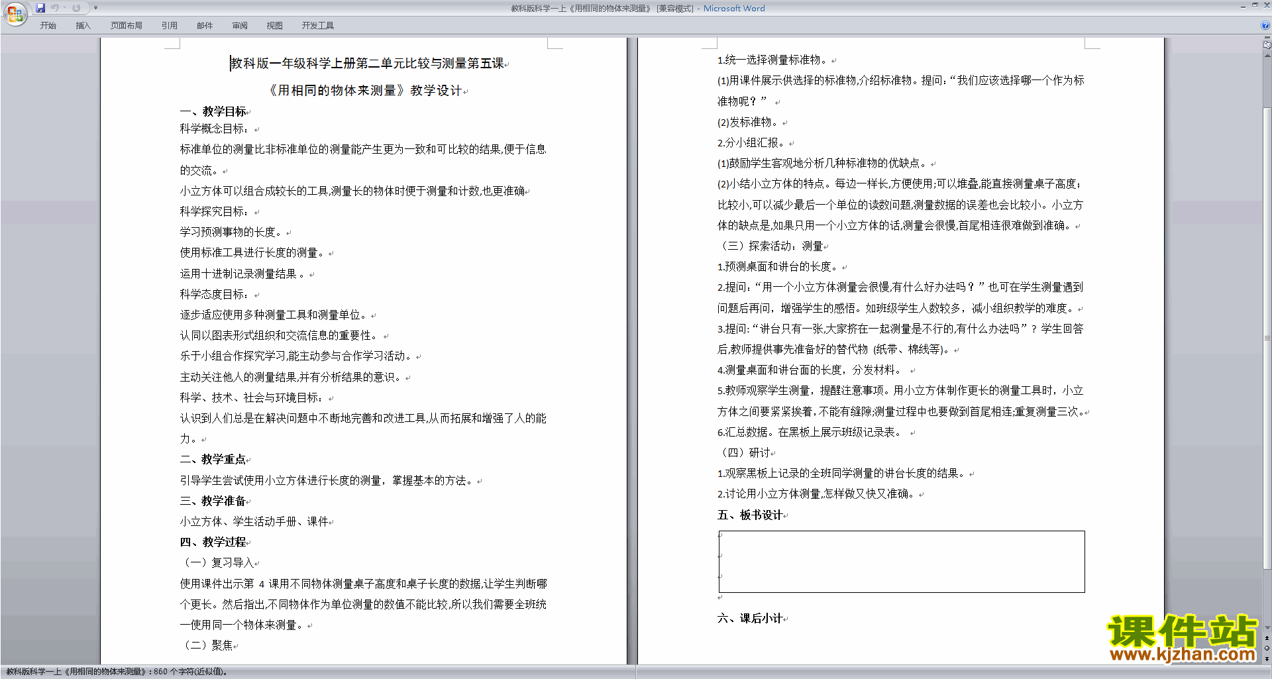Open the 开始 ribbon tab
This screenshot has width=1272, height=679.
click(x=48, y=26)
